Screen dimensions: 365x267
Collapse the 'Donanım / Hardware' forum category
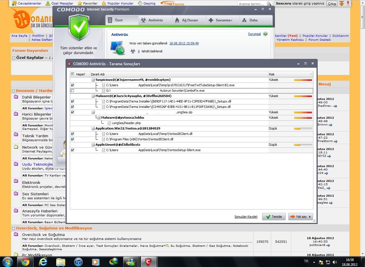(x=13, y=91)
